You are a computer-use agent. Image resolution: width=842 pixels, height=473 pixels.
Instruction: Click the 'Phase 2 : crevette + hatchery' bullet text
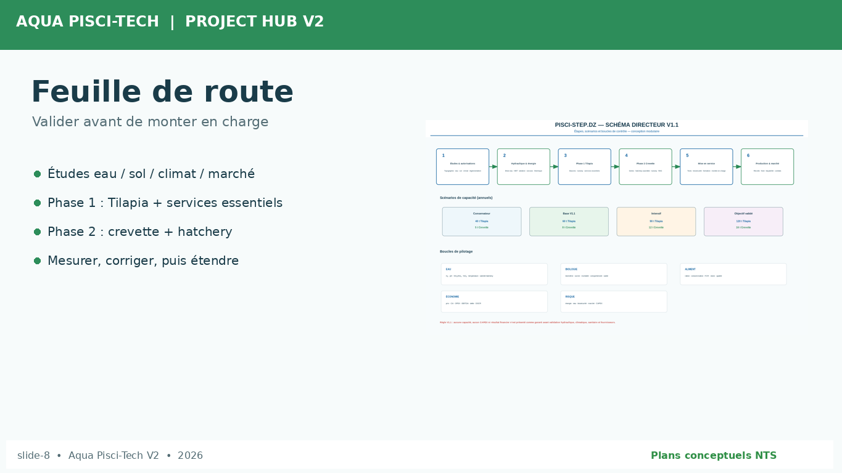(140, 232)
